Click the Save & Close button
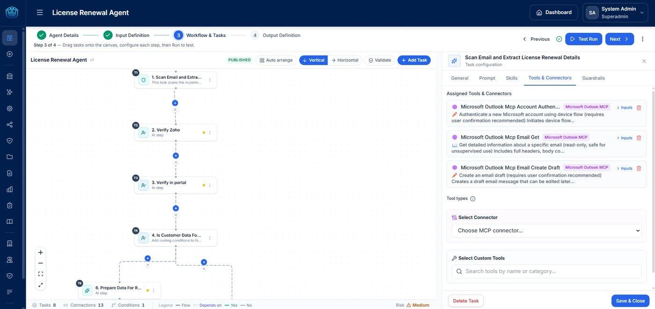The height and width of the screenshot is (309, 655). click(630, 301)
